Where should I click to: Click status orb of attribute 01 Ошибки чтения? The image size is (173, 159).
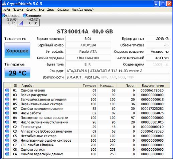[x=7, y=90]
